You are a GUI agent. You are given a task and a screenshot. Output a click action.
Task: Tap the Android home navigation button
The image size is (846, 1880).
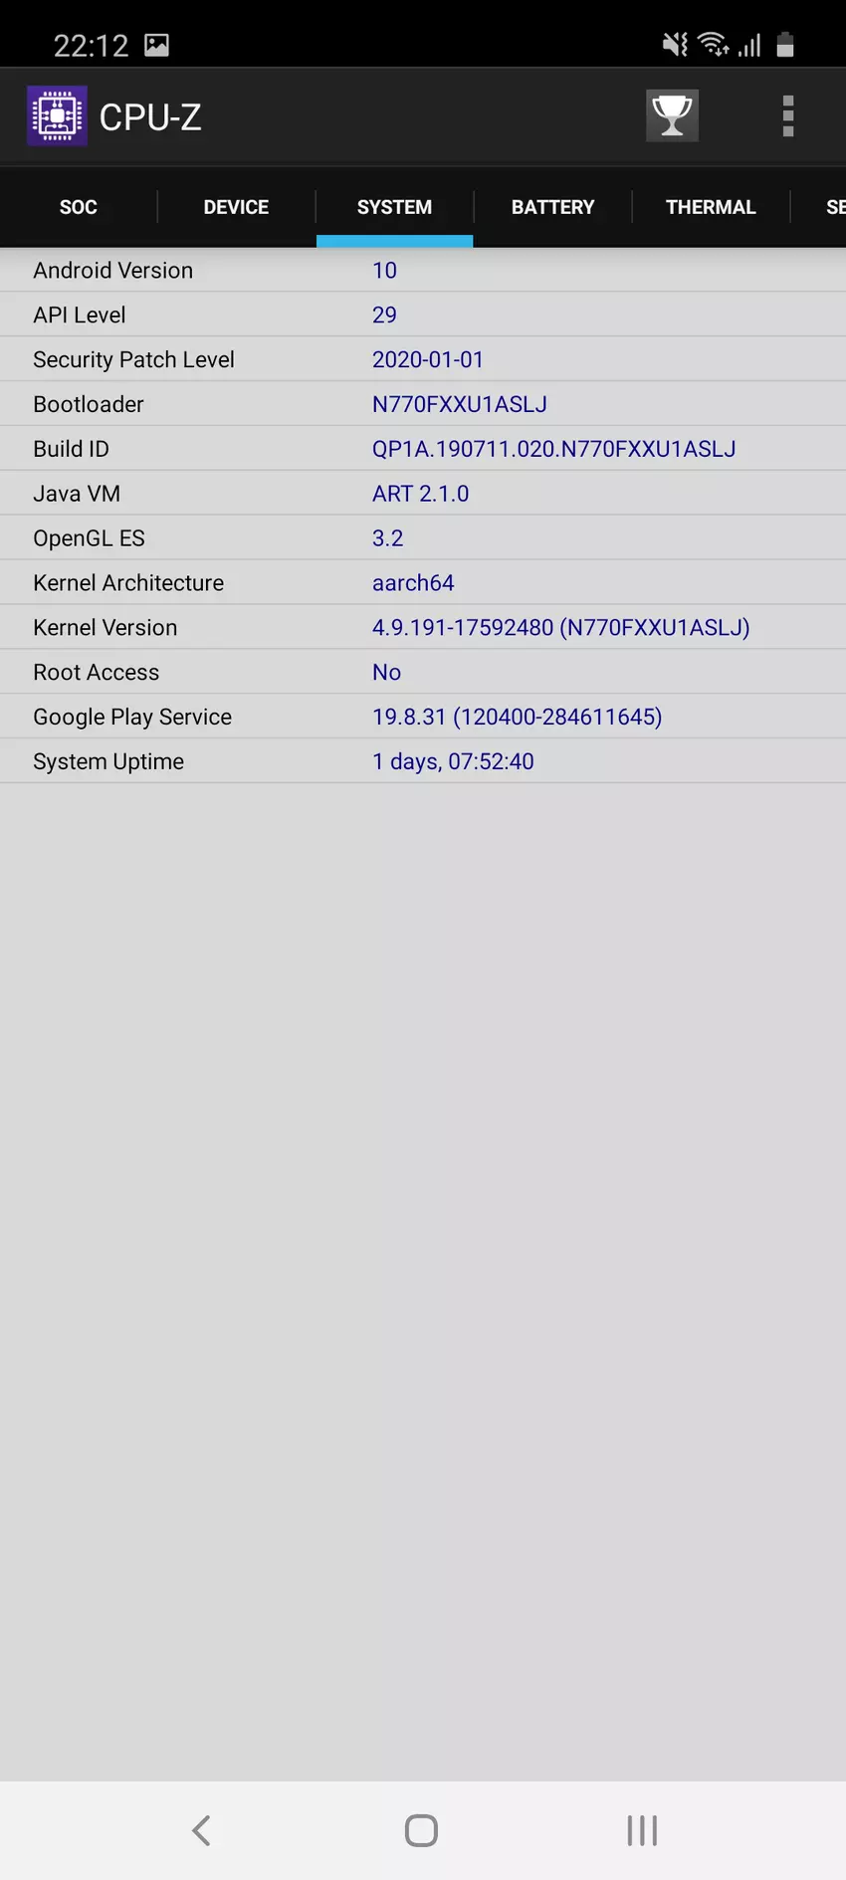[x=422, y=1829]
